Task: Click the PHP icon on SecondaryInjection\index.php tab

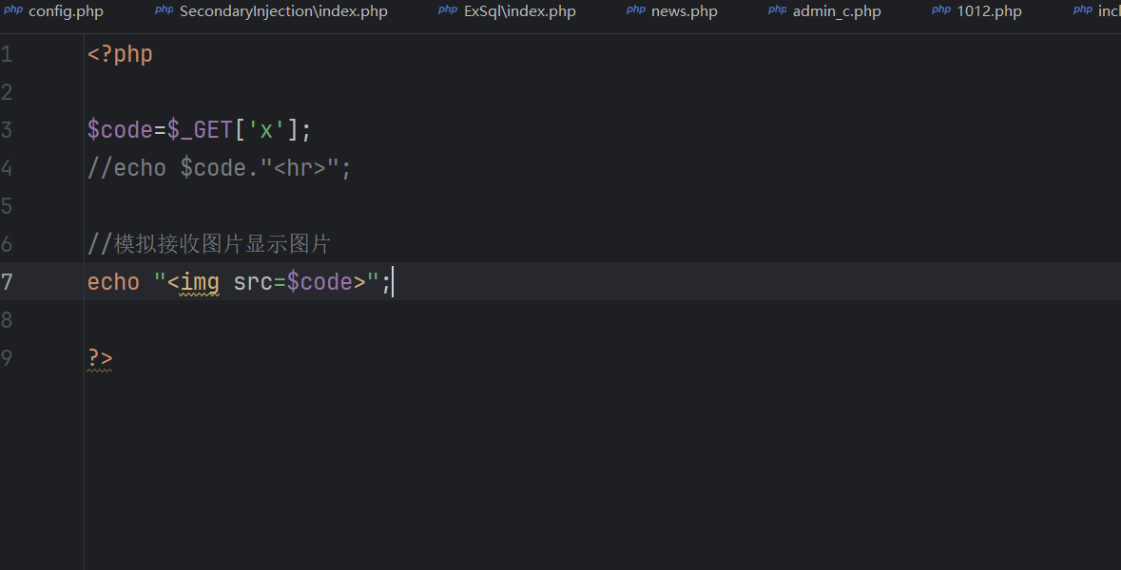Action: tap(164, 9)
